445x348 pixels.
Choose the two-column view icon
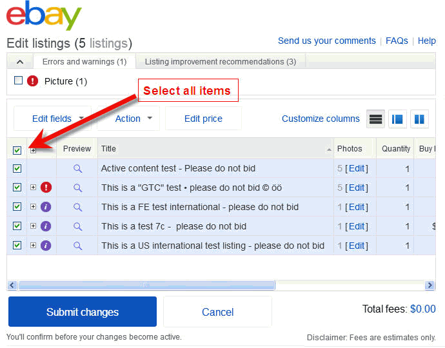[419, 119]
